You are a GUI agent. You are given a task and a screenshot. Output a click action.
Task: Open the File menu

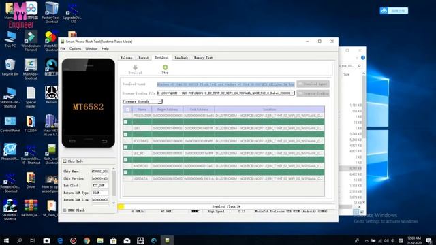[63, 48]
